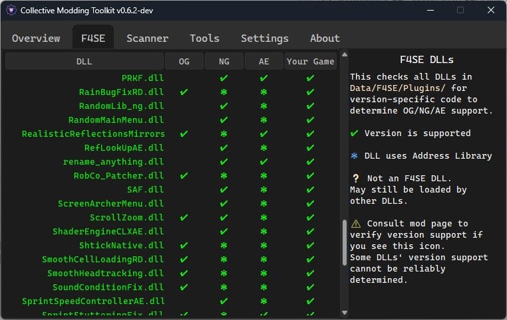Click OG checkmark for RobCo_Patcher.dll
Image resolution: width=507 pixels, height=320 pixels.
point(184,175)
